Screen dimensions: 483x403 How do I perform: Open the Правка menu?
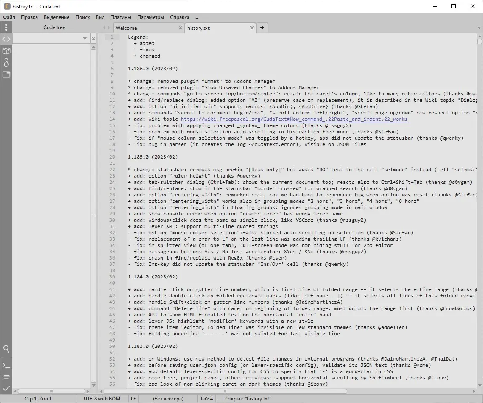[29, 17]
